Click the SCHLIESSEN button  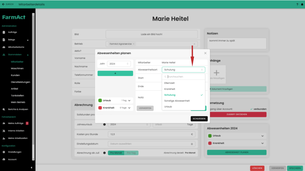[x=199, y=119]
